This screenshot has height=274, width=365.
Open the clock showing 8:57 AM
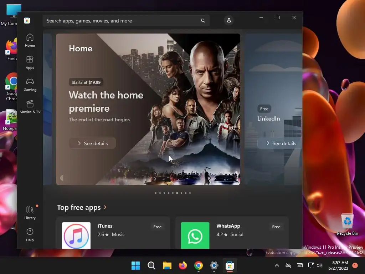[x=338, y=265]
